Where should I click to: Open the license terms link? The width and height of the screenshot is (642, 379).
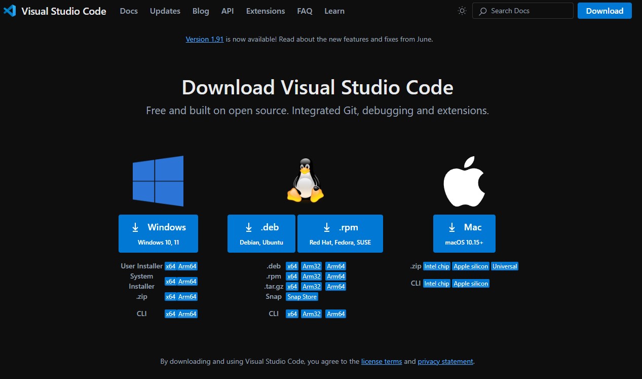382,362
